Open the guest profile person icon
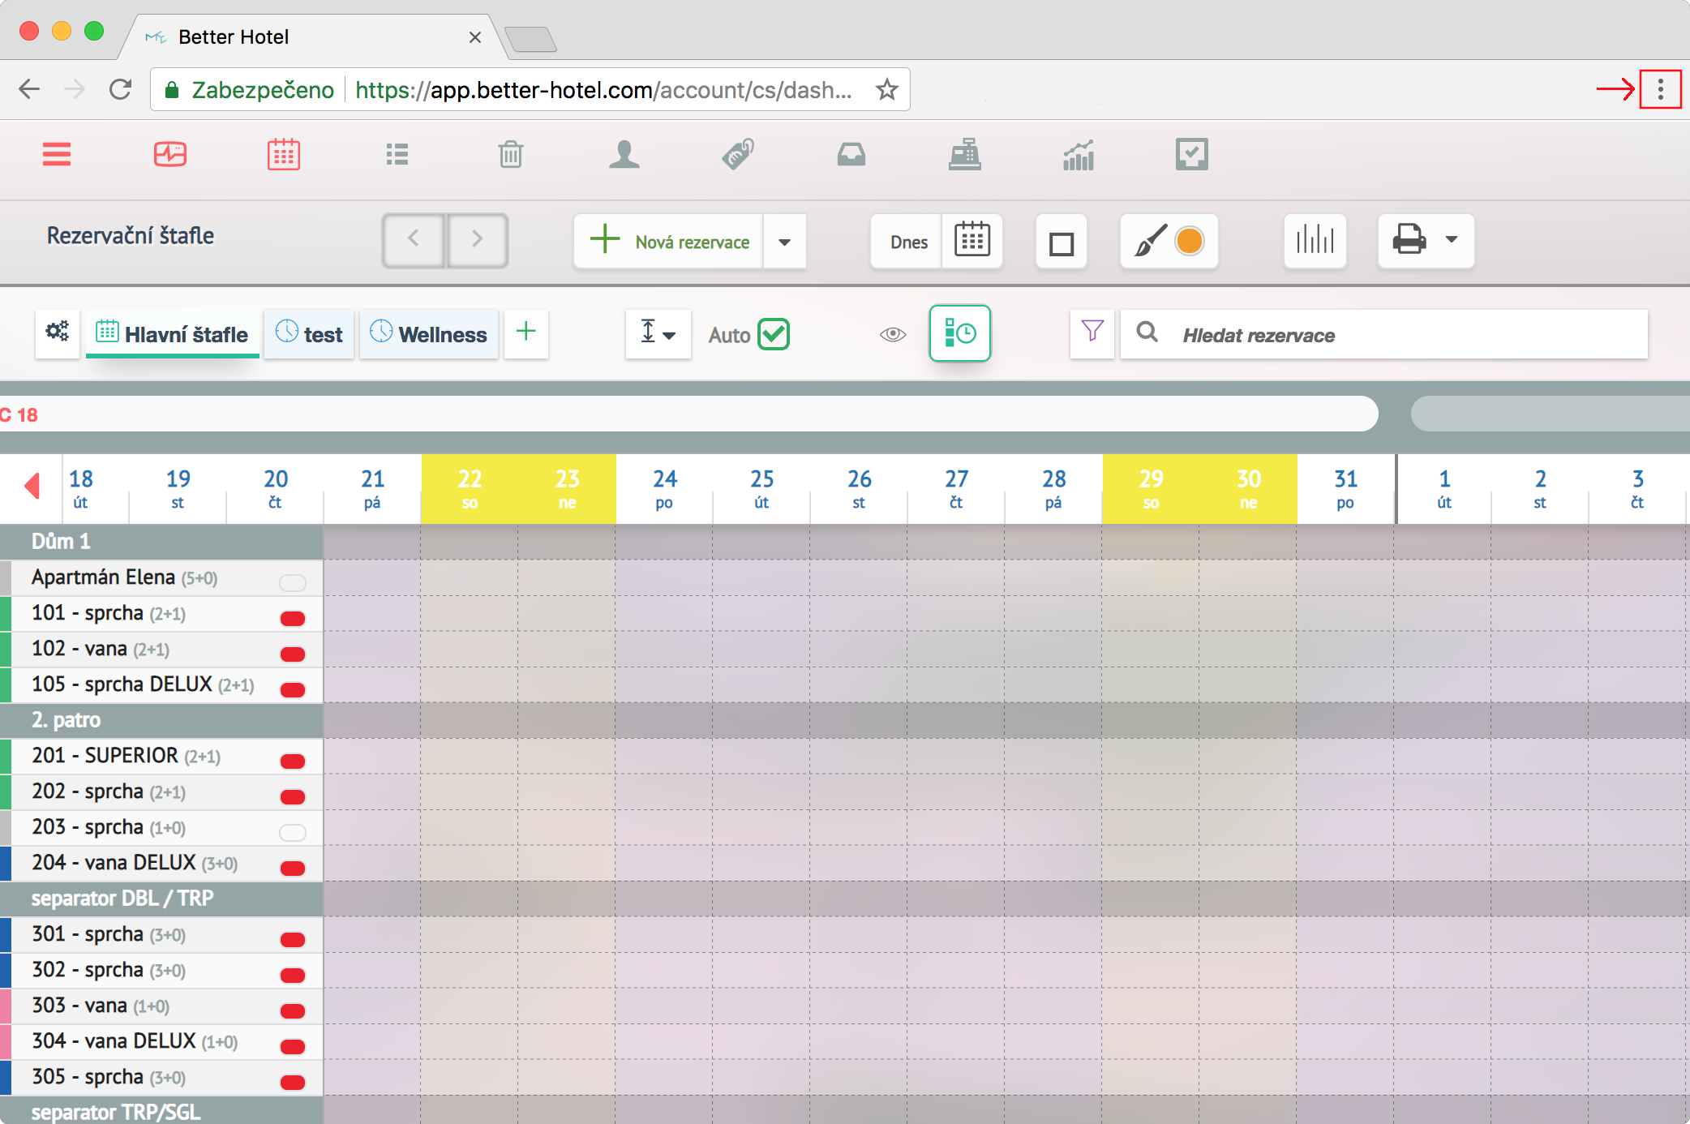Viewport: 1690px width, 1124px height. 624,154
